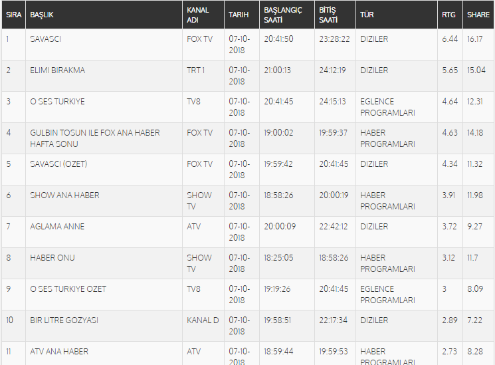495x365 pixels.
Task: Sort by the SHARE column header
Action: (x=478, y=14)
